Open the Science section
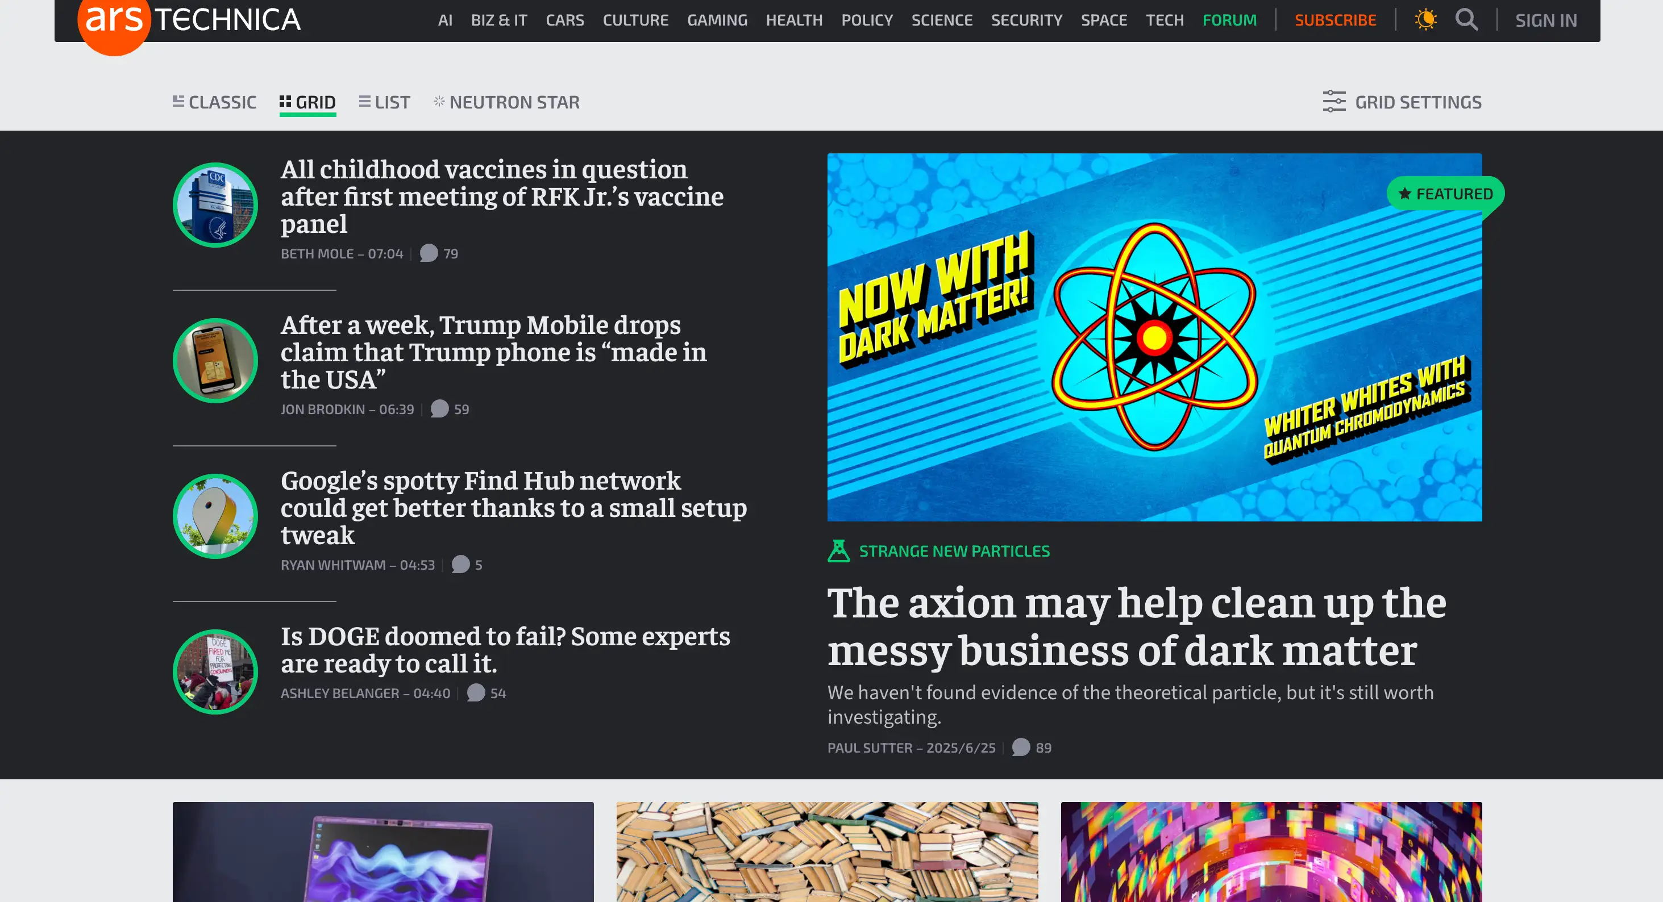Image resolution: width=1663 pixels, height=902 pixels. click(x=942, y=20)
